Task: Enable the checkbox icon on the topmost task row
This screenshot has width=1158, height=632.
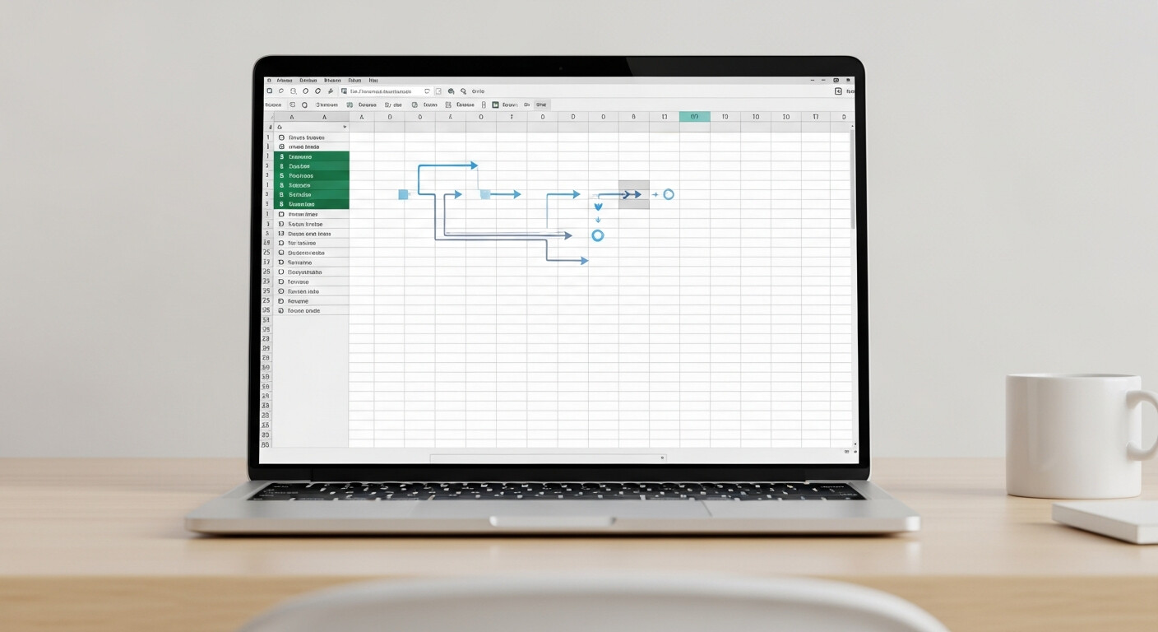Action: click(280, 137)
